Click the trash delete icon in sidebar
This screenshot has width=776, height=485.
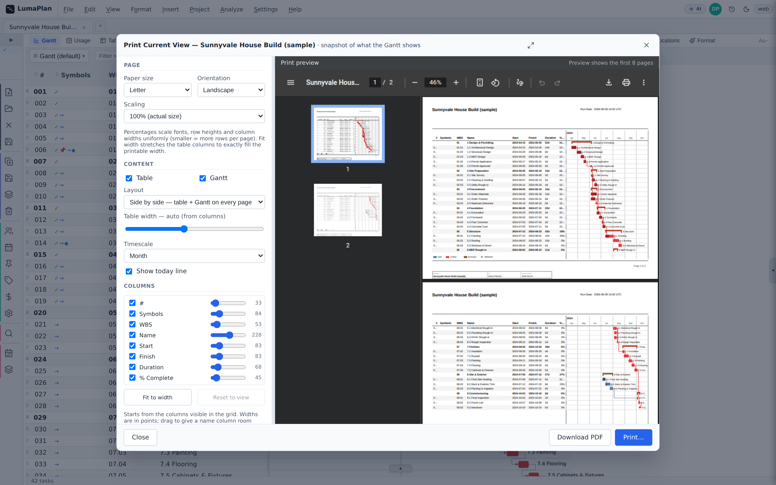click(x=9, y=211)
